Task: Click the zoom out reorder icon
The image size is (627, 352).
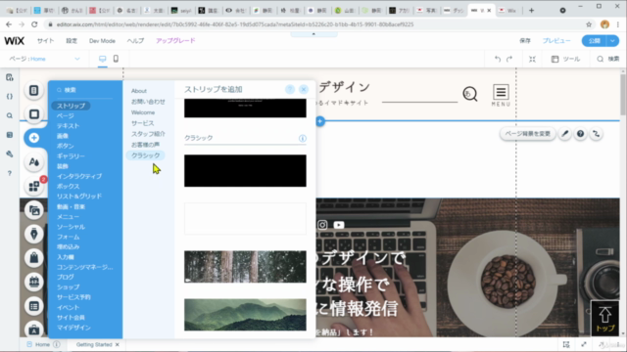Action: pos(532,59)
